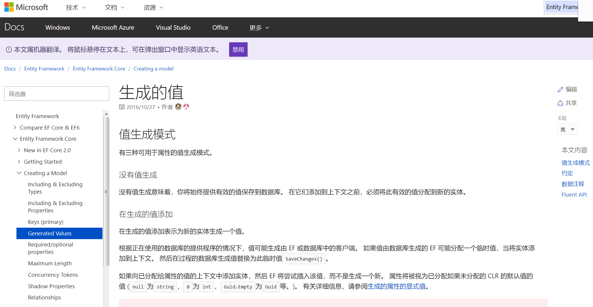
Task: Click the calendar icon beside the date
Action: [122, 107]
